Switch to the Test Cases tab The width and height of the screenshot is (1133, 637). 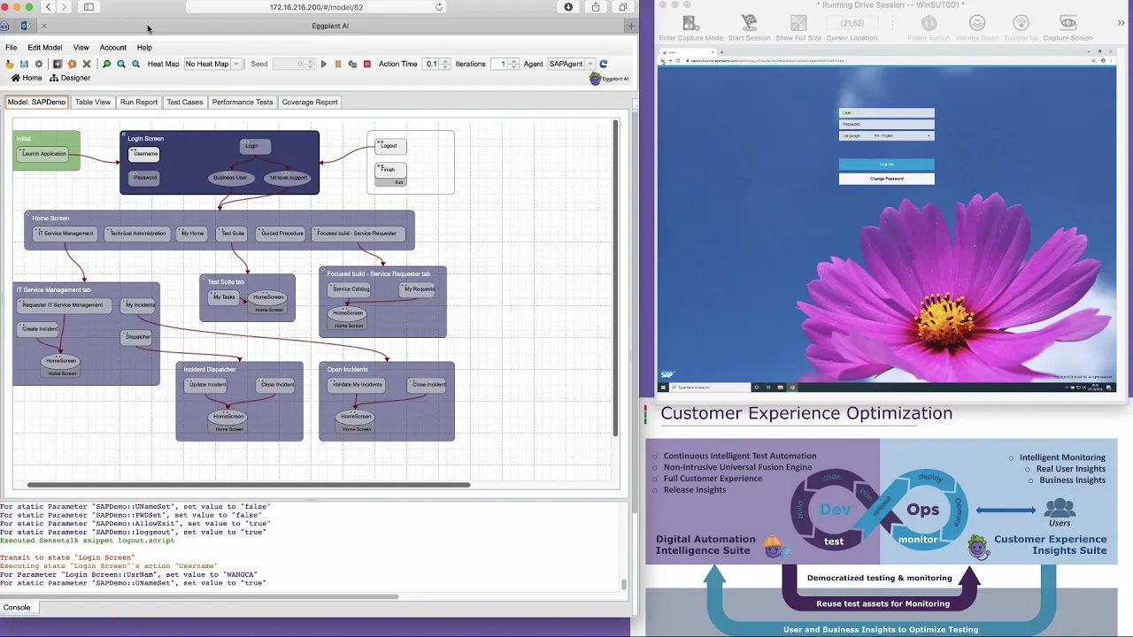185,102
